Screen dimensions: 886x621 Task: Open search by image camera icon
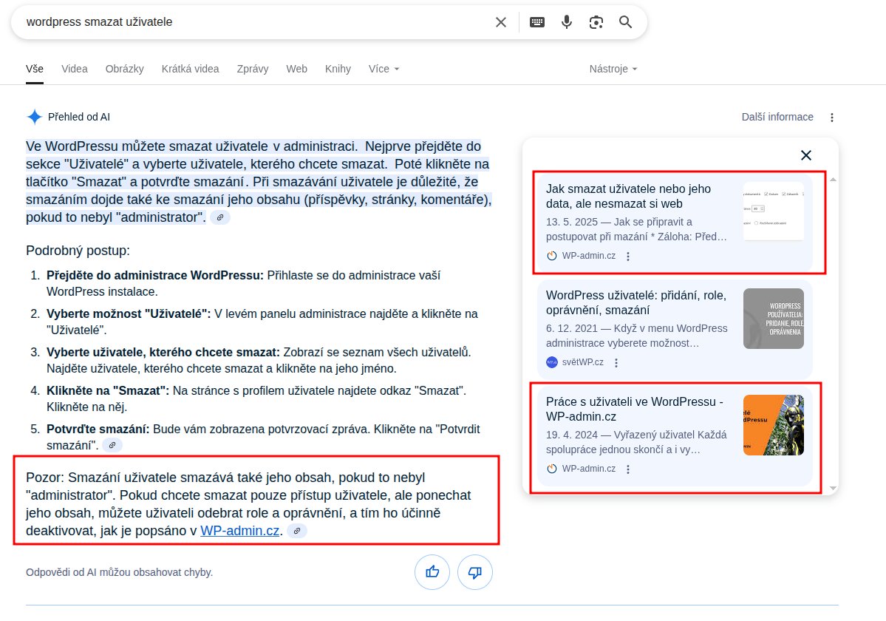point(596,22)
